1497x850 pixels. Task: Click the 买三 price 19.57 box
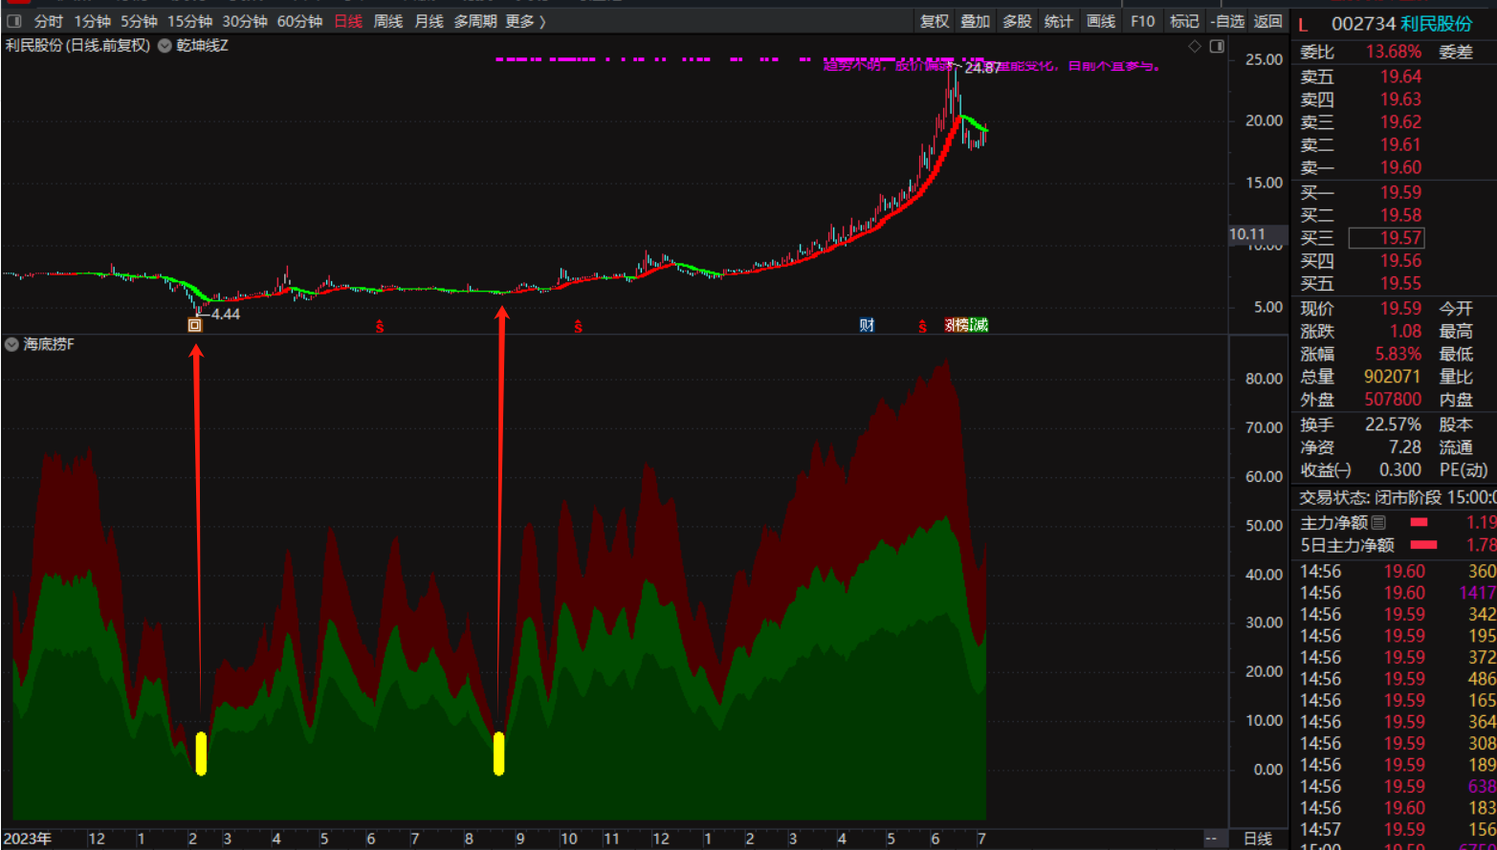pos(1399,238)
